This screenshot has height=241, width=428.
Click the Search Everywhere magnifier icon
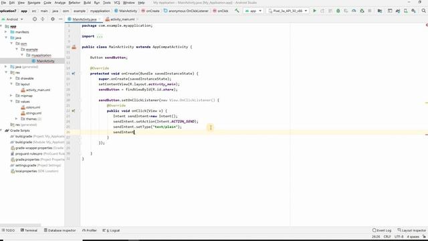(423, 11)
